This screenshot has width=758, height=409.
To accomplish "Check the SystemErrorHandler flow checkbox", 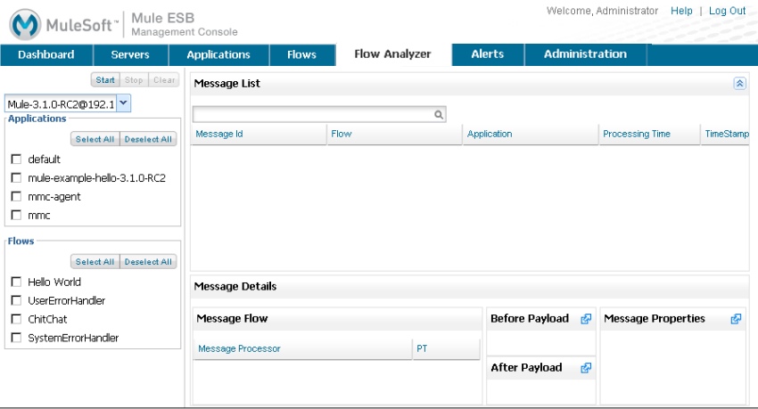I will [x=16, y=338].
